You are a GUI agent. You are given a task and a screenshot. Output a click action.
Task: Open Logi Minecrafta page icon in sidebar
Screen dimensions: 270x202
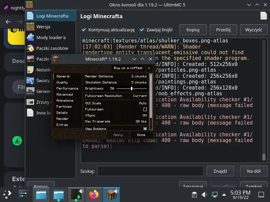30,16
